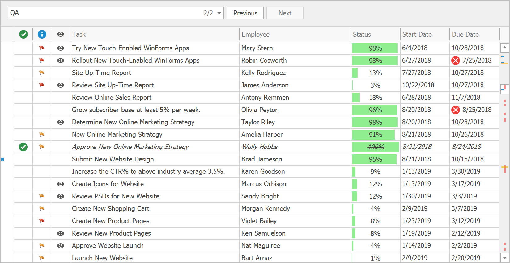
Task: Toggle eye icon on Rollout New Touch-Enabled row
Action: click(61, 61)
